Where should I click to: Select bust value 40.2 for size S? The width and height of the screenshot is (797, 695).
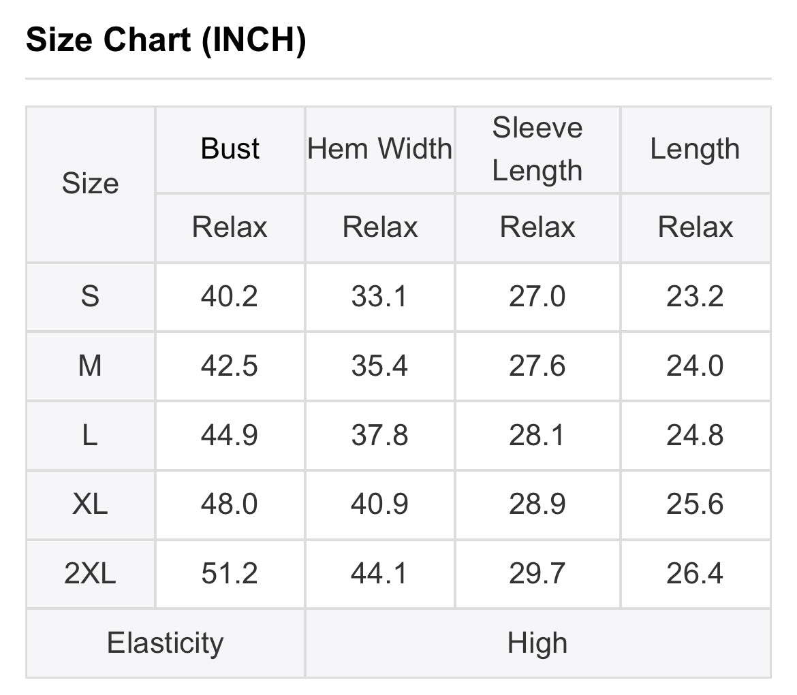[230, 297]
